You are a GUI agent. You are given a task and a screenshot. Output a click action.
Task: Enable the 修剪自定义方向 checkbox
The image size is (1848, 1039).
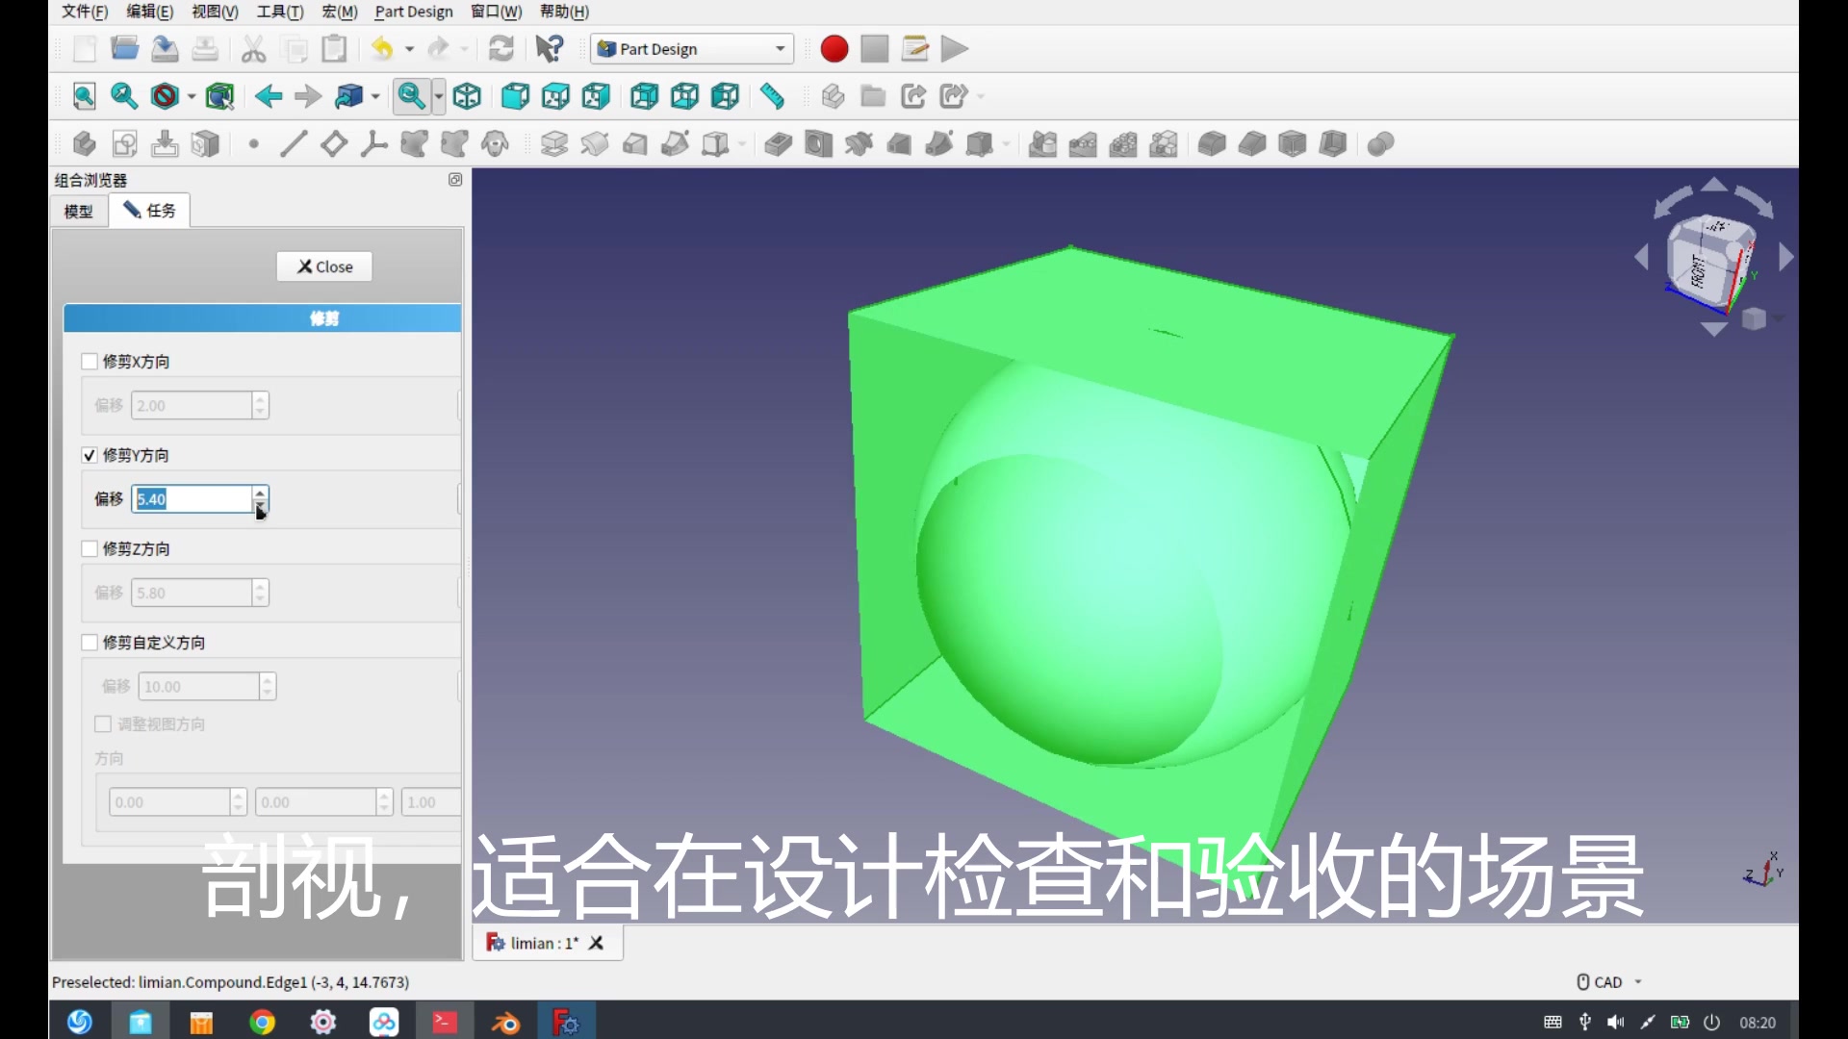tap(90, 643)
